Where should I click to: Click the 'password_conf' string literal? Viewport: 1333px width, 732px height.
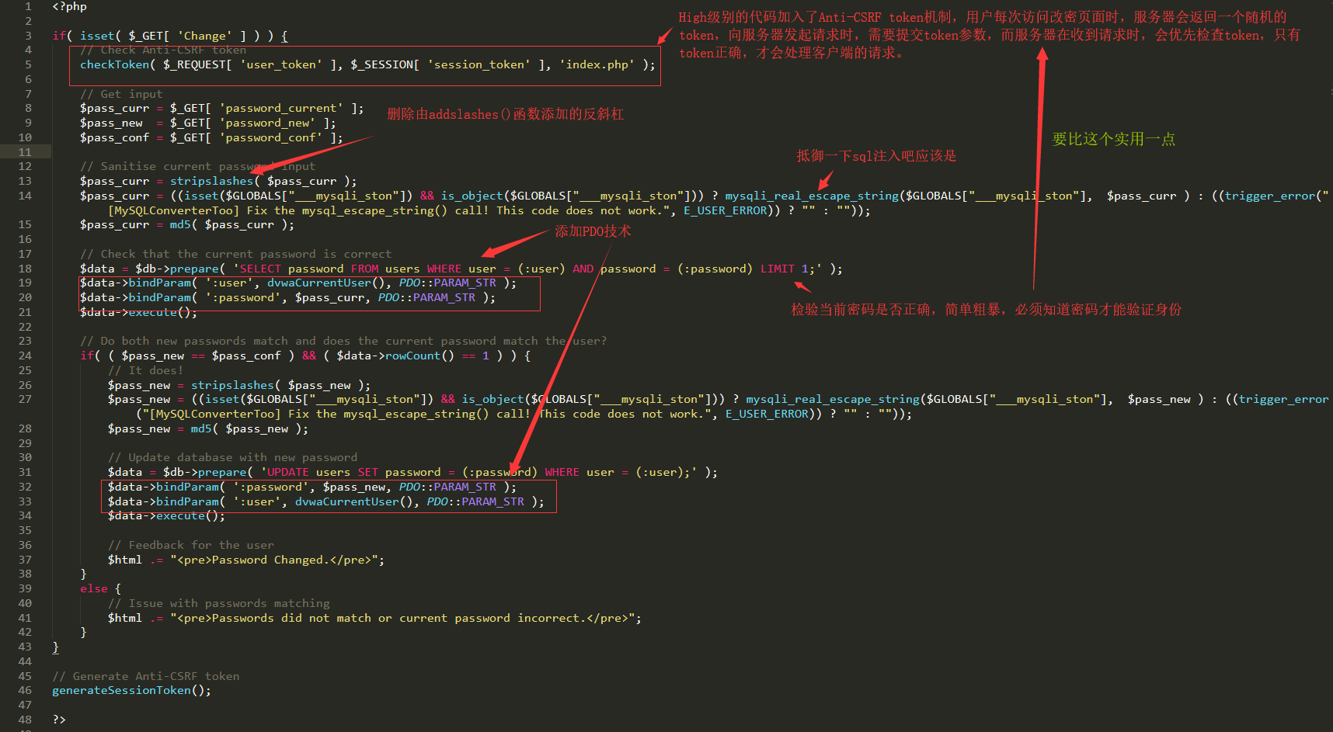click(x=271, y=137)
